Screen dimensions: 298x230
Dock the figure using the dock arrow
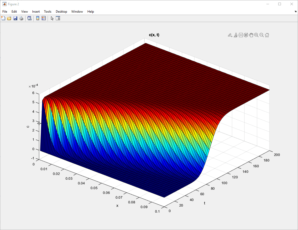point(295,11)
